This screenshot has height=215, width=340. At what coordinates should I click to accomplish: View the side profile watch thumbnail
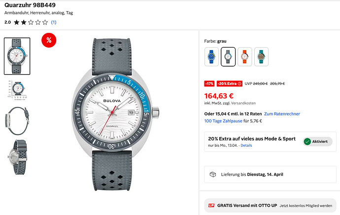pos(17,120)
